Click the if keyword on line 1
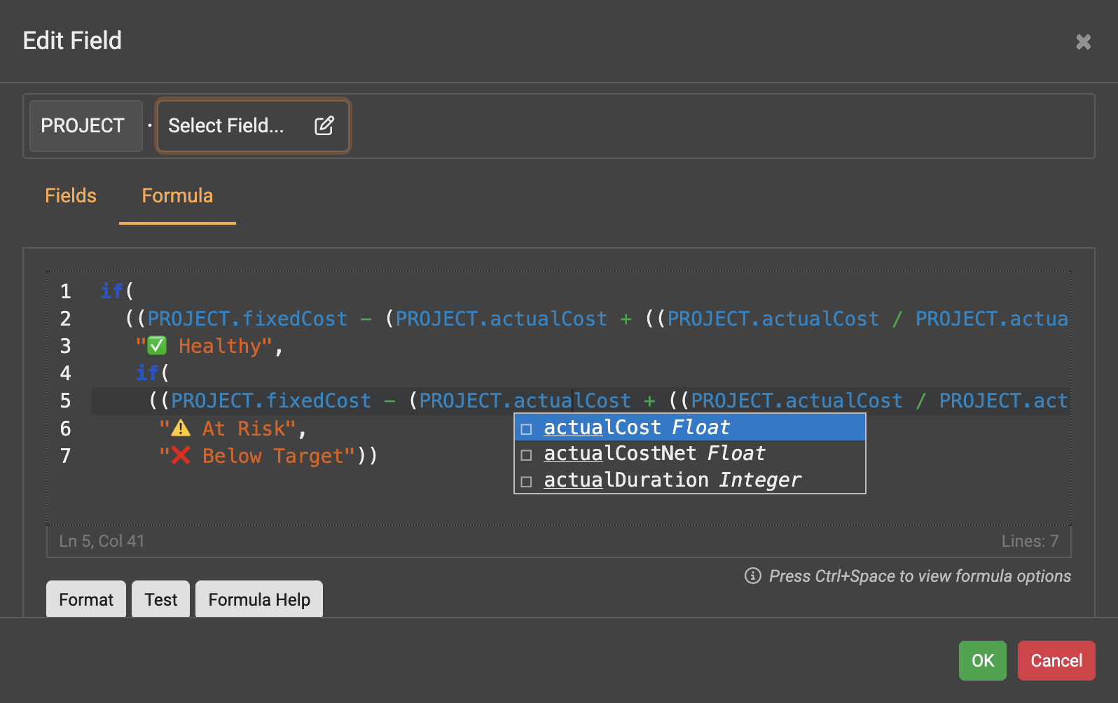Image resolution: width=1118 pixels, height=703 pixels. [x=112, y=291]
